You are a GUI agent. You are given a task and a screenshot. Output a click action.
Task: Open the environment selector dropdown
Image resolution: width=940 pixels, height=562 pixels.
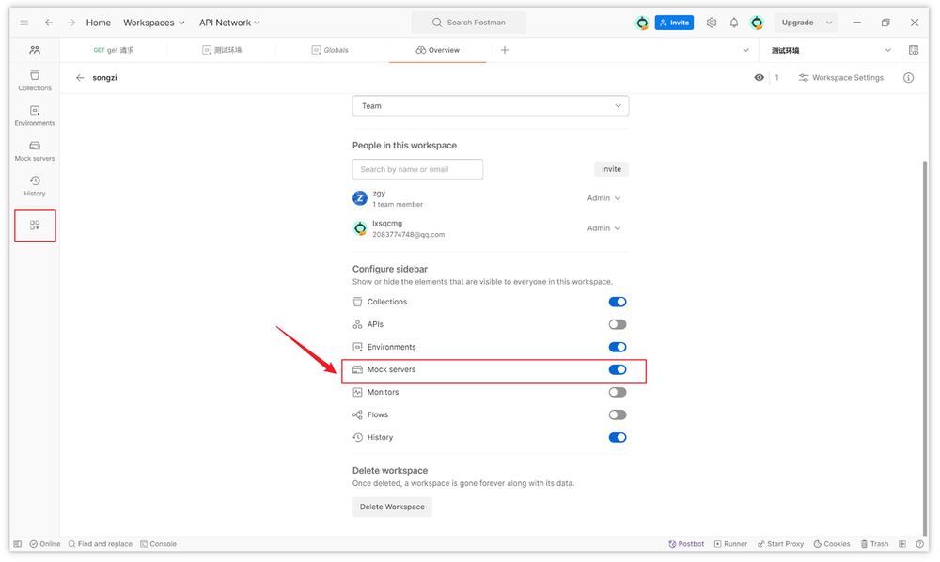832,51
